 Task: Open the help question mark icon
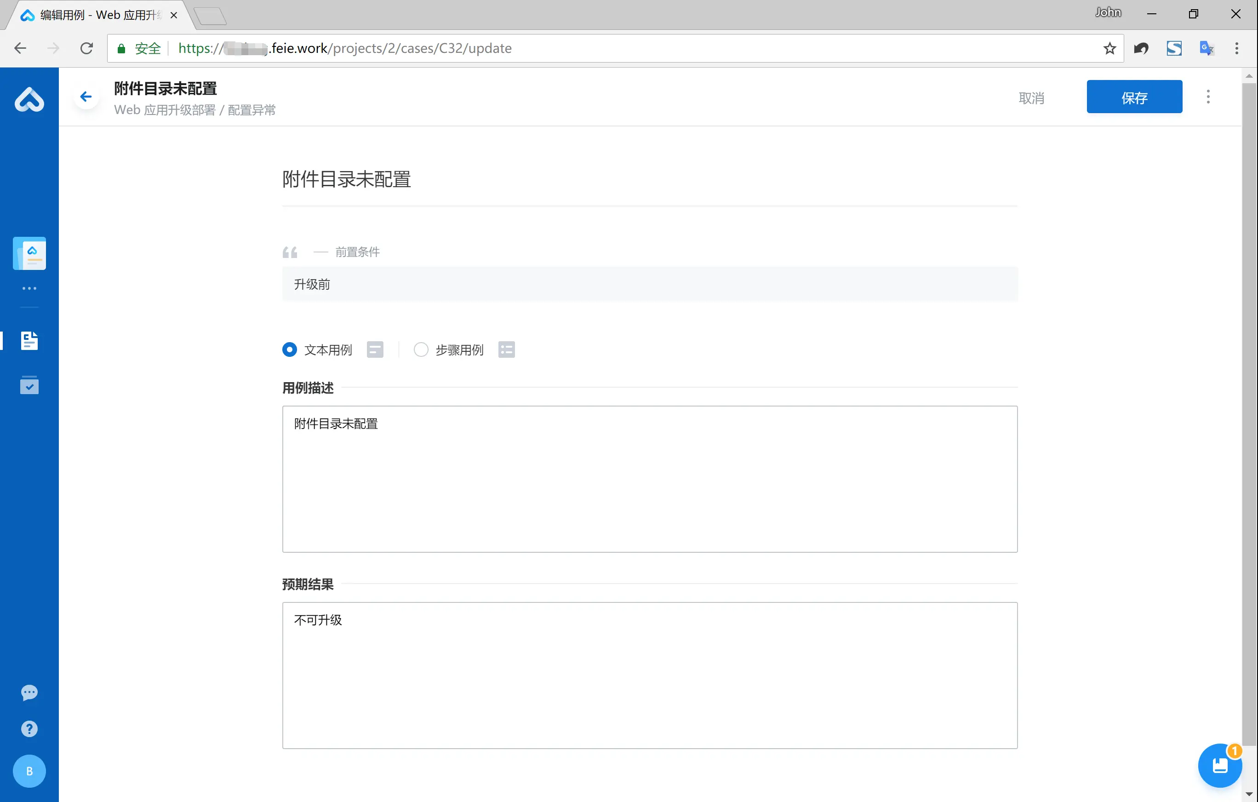(29, 729)
